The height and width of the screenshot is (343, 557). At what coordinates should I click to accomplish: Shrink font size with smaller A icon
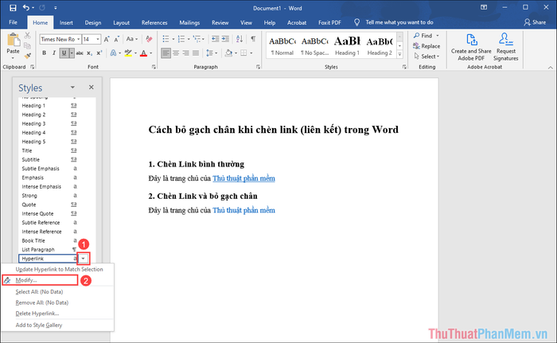click(x=116, y=39)
